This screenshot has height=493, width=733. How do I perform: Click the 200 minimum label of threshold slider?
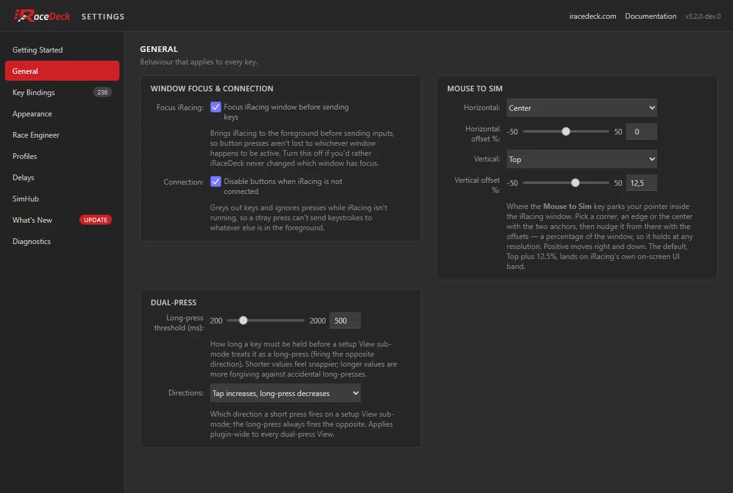[x=216, y=321]
